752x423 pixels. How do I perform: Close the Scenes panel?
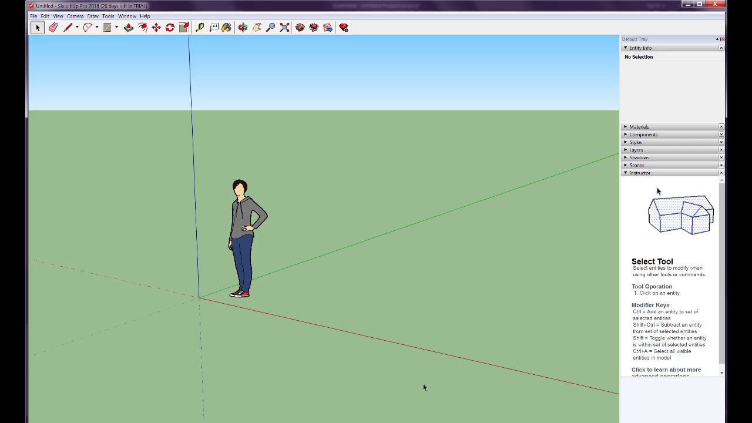click(x=721, y=165)
